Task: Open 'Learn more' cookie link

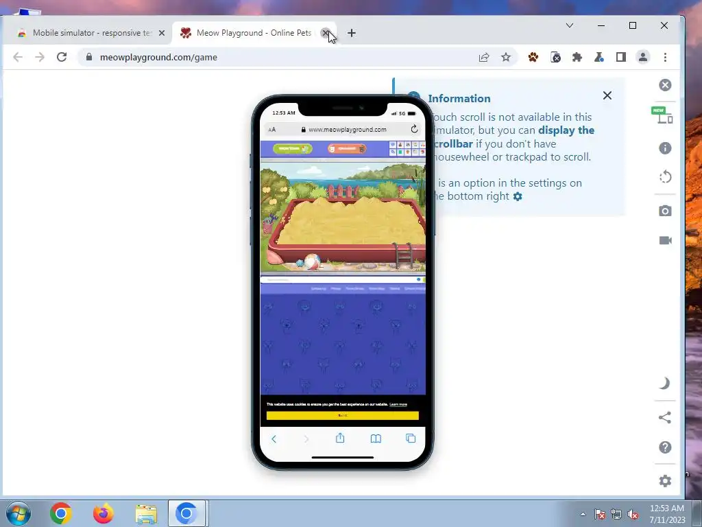Action: pos(398,404)
